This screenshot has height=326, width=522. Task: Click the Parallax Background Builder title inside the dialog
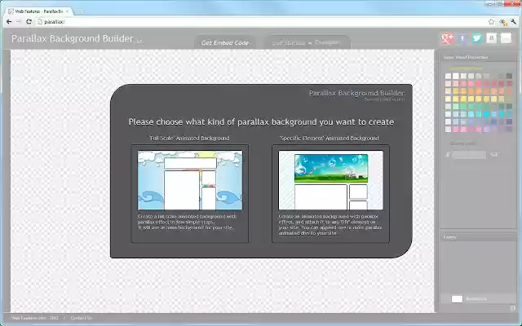pyautogui.click(x=356, y=93)
